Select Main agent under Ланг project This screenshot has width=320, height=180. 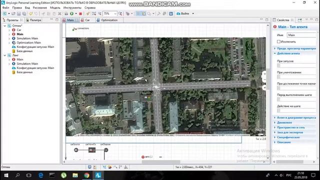20,59
